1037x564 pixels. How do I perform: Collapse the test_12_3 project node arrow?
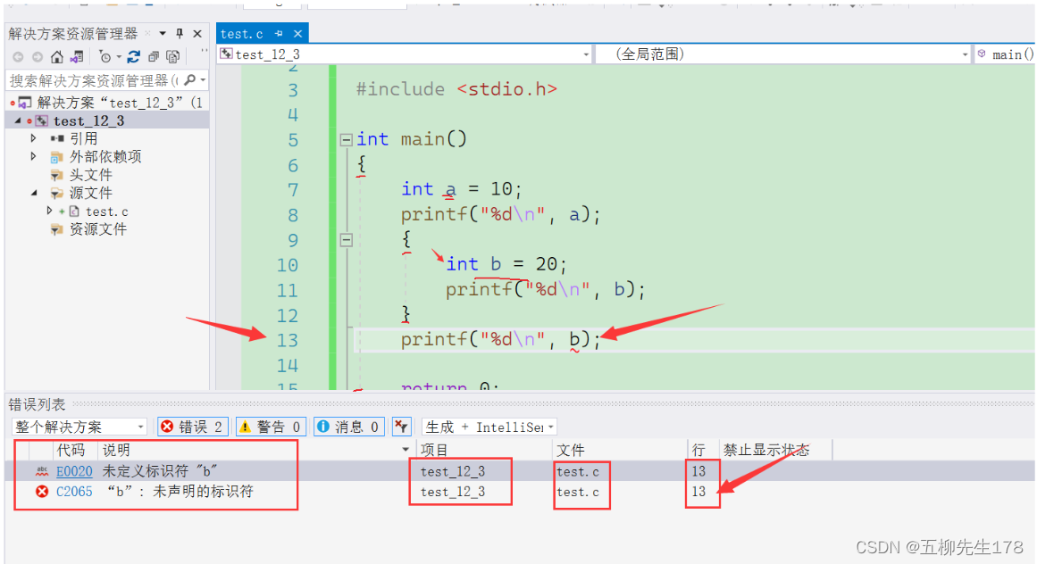pos(18,120)
